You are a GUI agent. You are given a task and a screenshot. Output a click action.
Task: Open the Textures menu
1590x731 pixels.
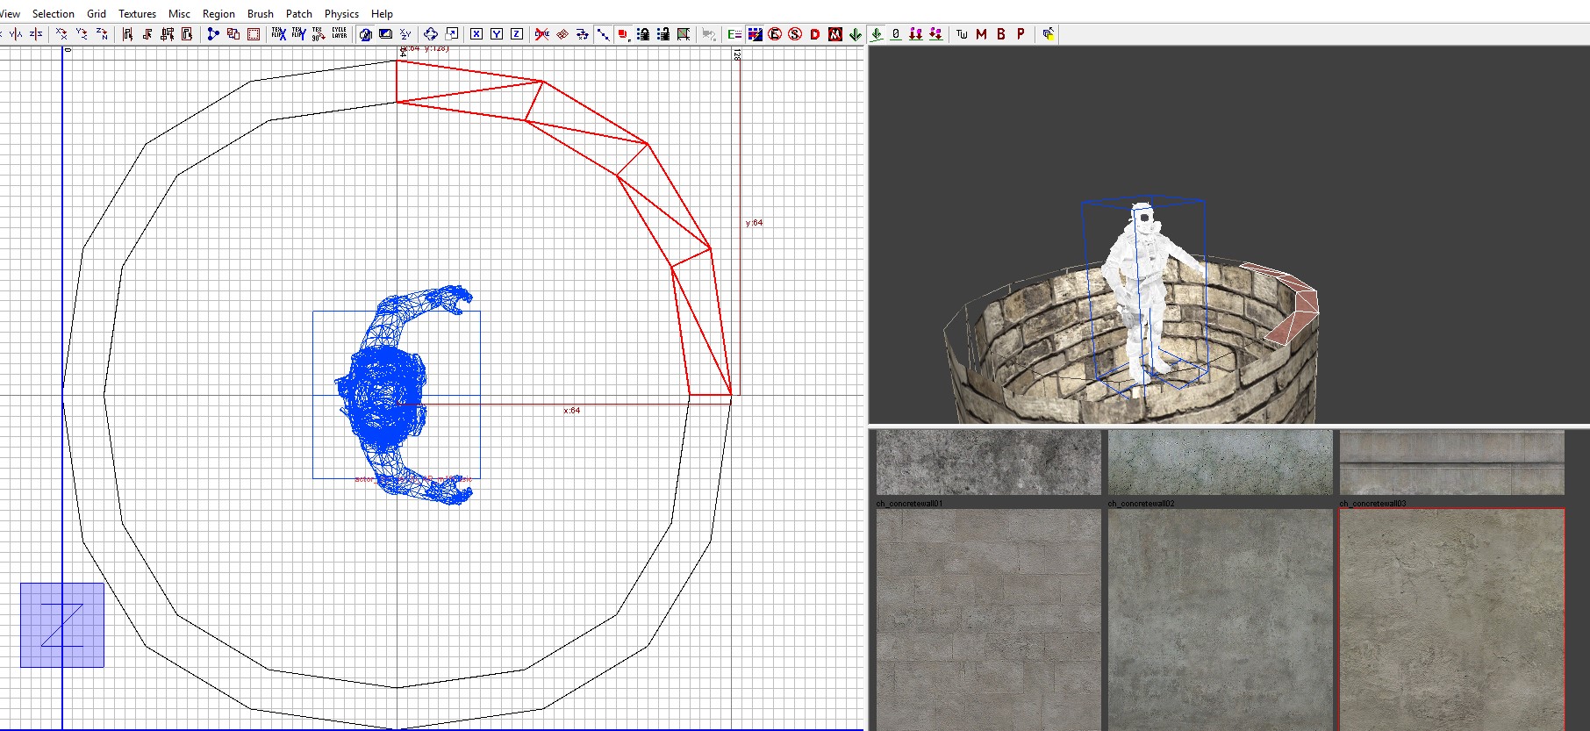tap(138, 14)
